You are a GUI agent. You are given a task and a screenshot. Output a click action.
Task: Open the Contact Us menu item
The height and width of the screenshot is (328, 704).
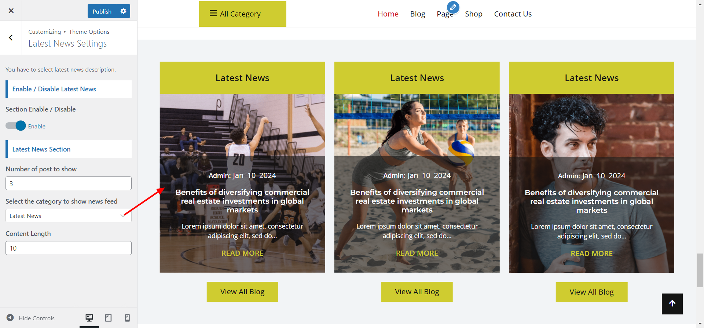point(513,14)
